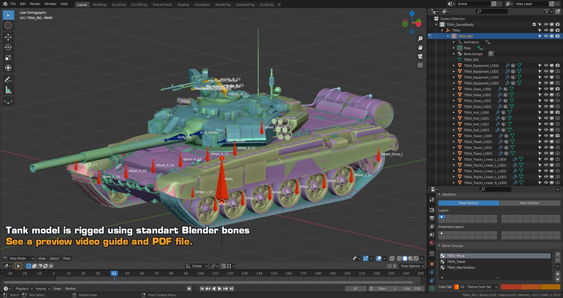Click the red color set swatch

pos(511,287)
